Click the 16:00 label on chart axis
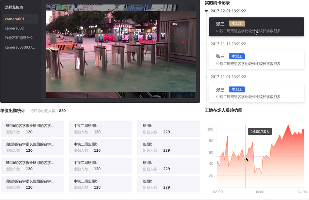The height and width of the screenshot is (200, 309). 260,192
